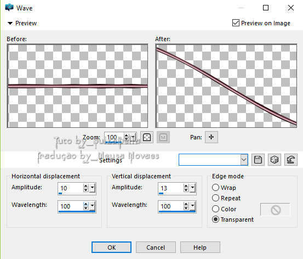Open the horizontal Amplitude slider dropdown arrow
This screenshot has width=303, height=259.
[x=93, y=188]
